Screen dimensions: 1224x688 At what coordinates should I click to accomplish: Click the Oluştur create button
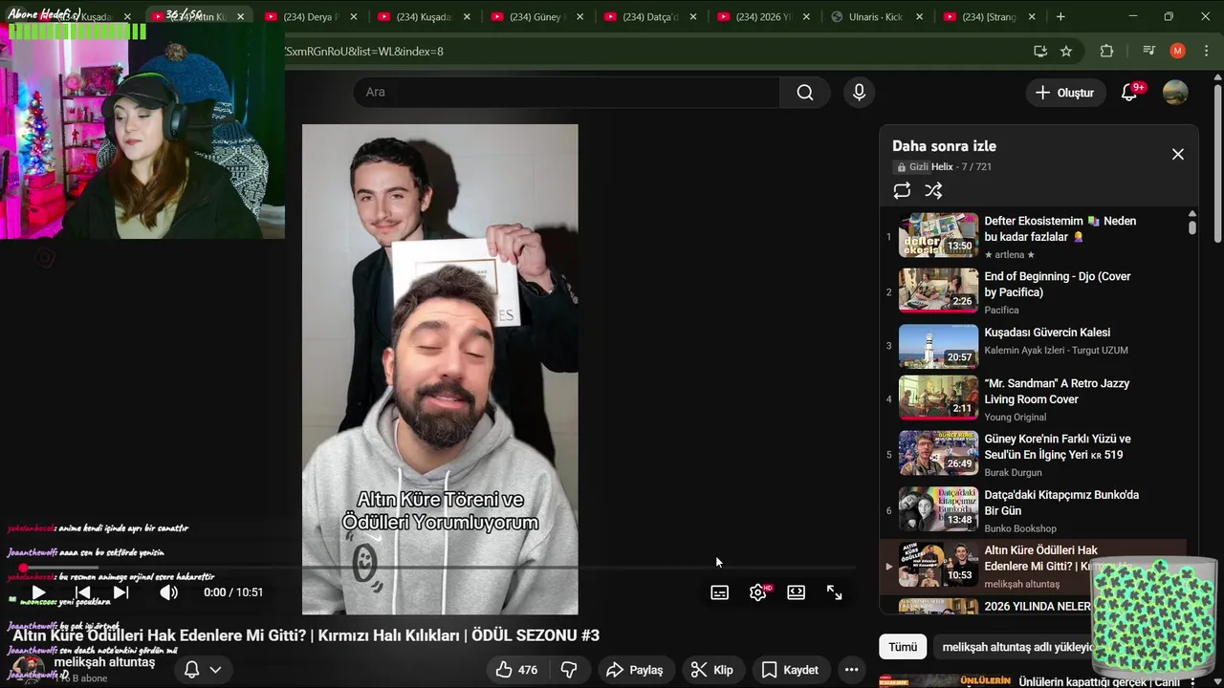tap(1065, 93)
